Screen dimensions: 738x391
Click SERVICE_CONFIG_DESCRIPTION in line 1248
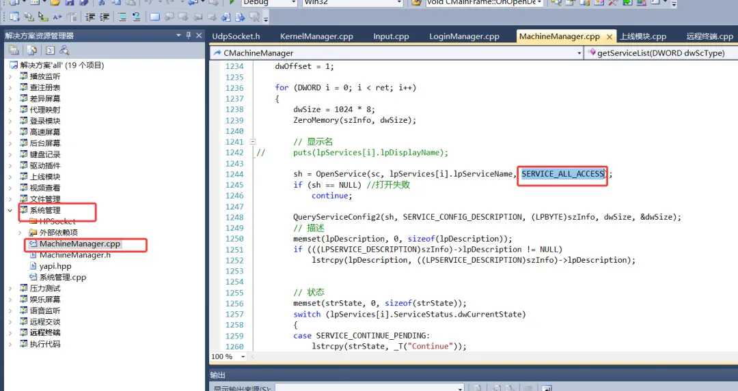pos(463,217)
